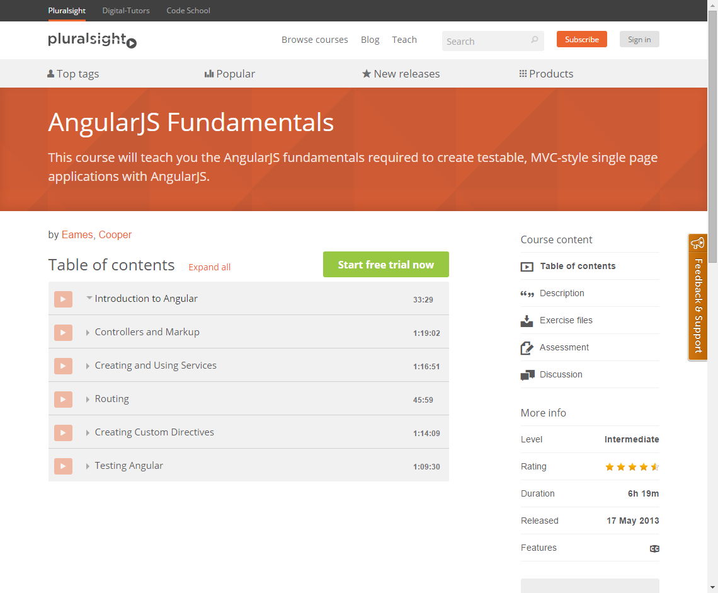Open Description sidebar link
This screenshot has width=718, height=593.
562,293
